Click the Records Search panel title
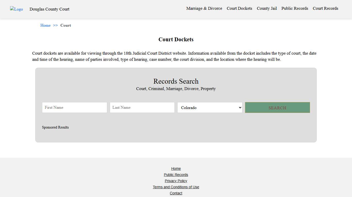The image size is (352, 197). pyautogui.click(x=176, y=81)
